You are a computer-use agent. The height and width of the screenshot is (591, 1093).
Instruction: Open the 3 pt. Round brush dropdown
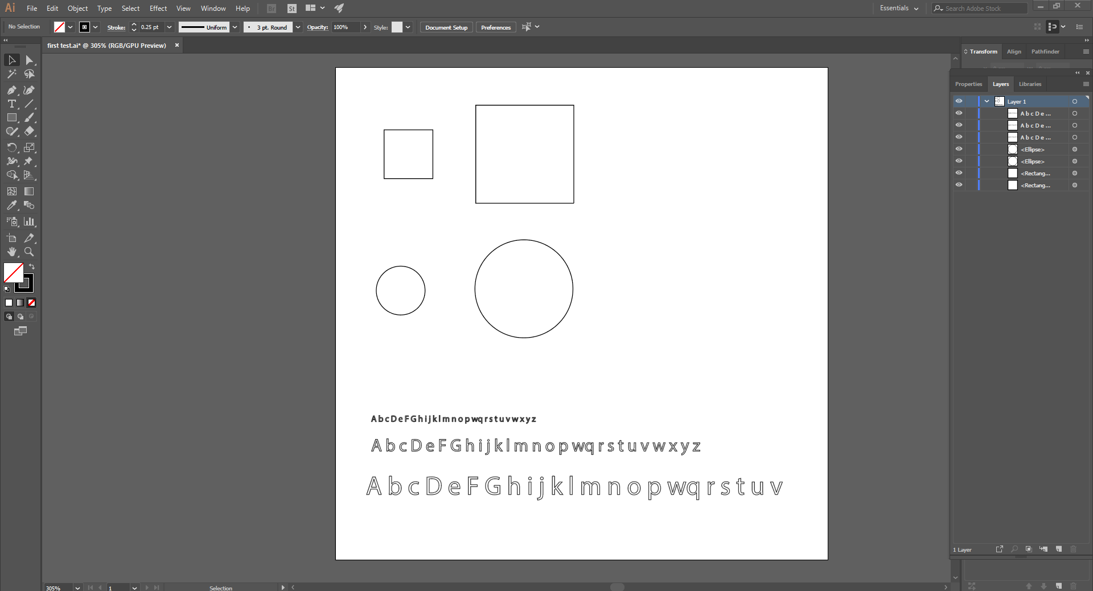pos(298,27)
